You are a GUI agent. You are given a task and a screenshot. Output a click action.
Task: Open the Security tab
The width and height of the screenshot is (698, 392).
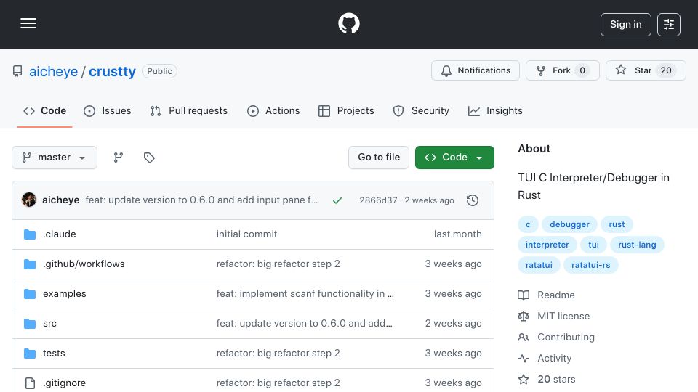click(x=421, y=110)
